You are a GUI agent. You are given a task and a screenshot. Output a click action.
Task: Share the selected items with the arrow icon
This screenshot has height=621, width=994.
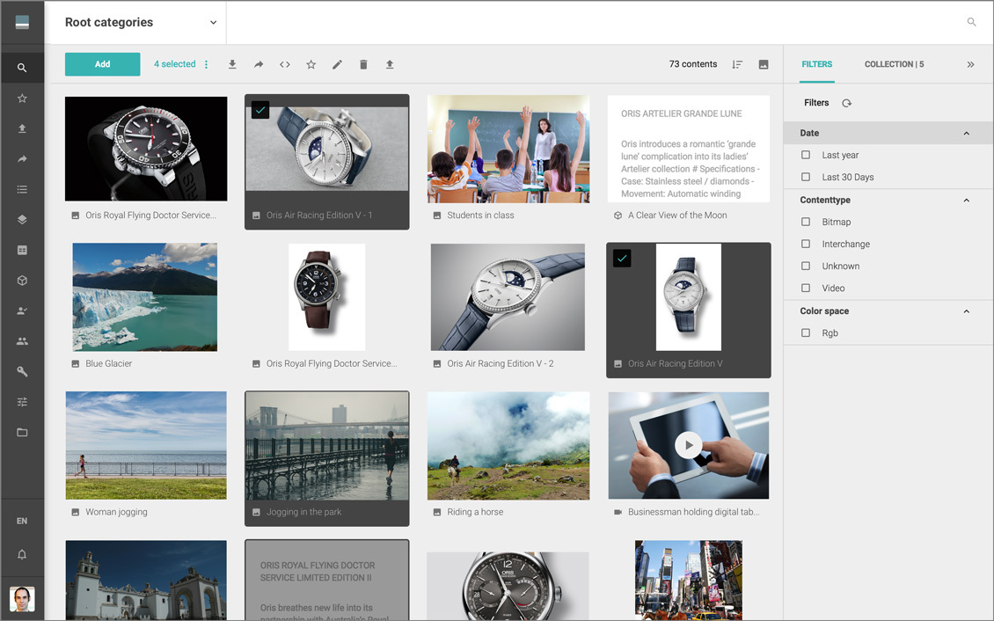259,64
